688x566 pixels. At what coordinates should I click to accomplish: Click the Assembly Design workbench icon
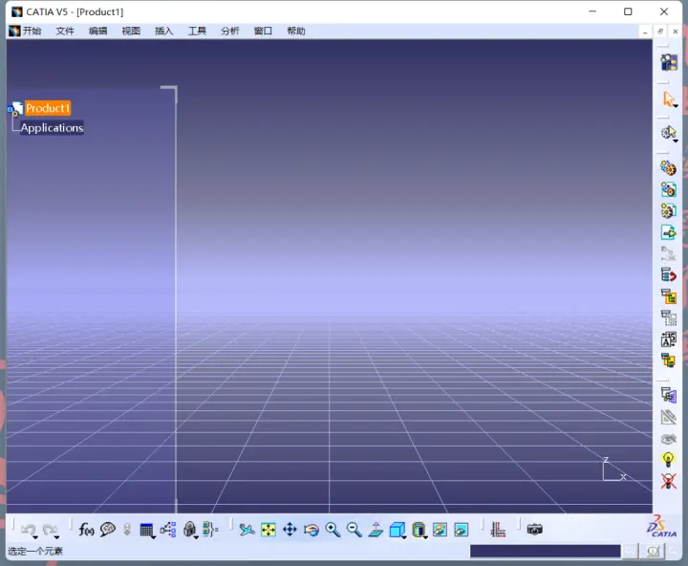(x=669, y=62)
